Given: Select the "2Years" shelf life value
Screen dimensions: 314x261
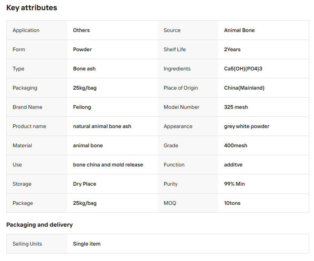Looking at the screenshot, I should [x=232, y=49].
